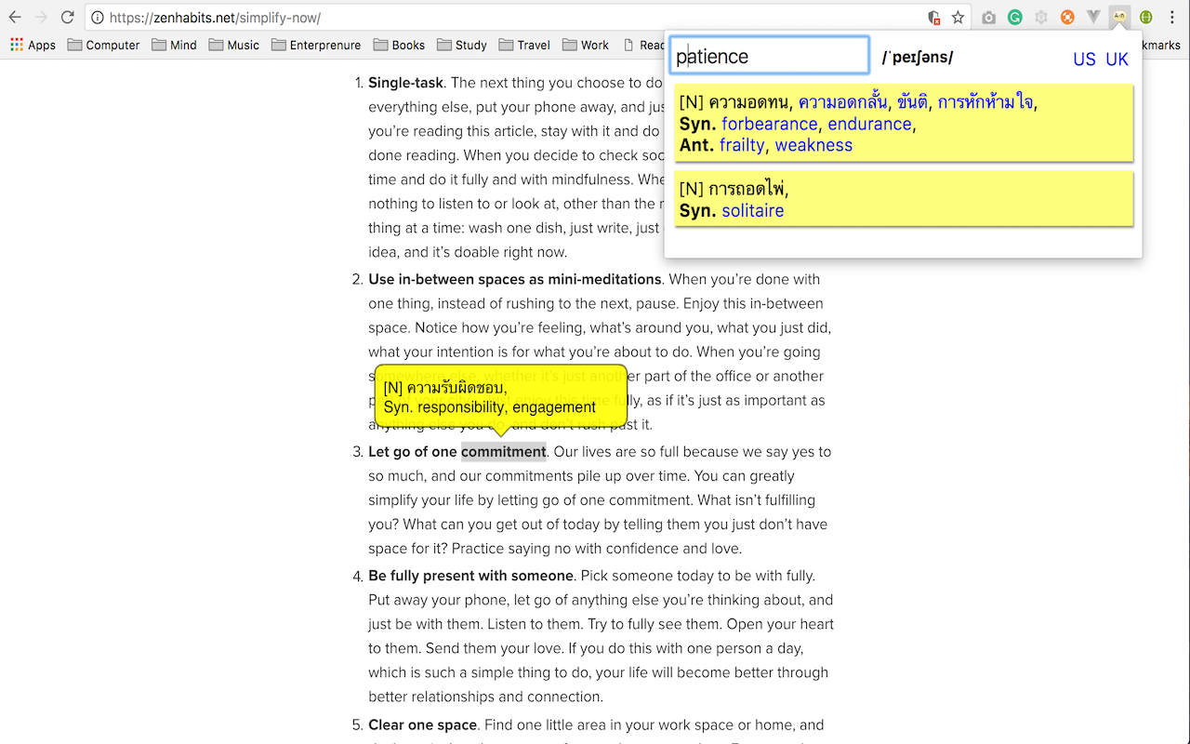
Task: Click the gear-shaped extension icon
Action: click(x=1040, y=17)
